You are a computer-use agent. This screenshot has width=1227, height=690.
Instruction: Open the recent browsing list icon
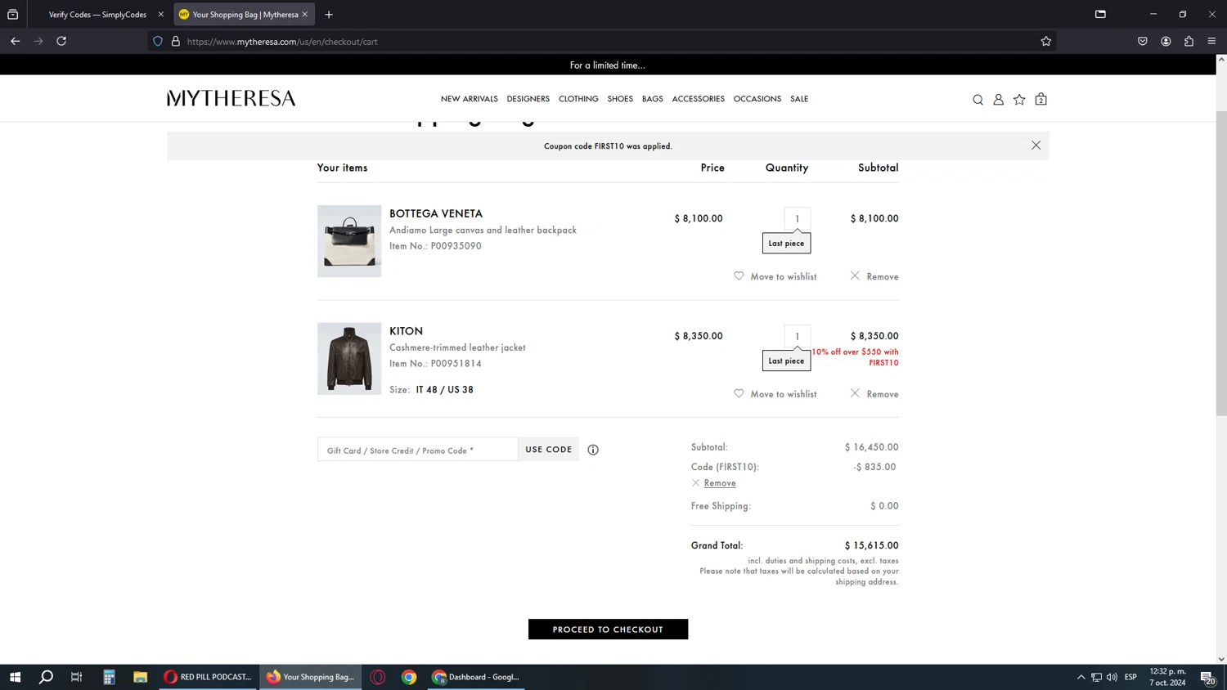point(13,15)
